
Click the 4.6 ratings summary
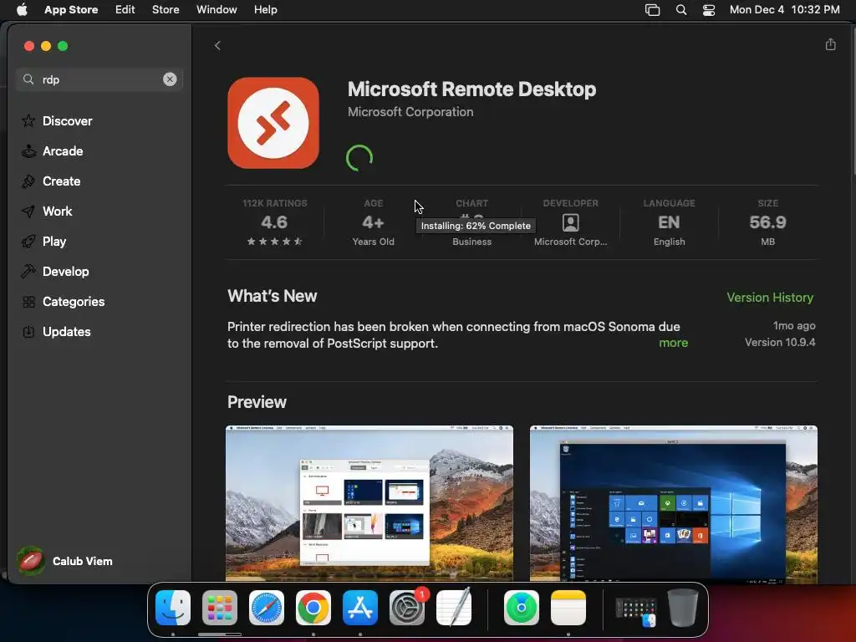pyautogui.click(x=274, y=222)
